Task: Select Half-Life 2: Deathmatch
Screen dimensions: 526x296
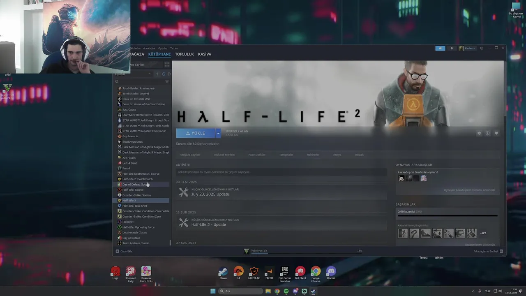Action: (137, 179)
